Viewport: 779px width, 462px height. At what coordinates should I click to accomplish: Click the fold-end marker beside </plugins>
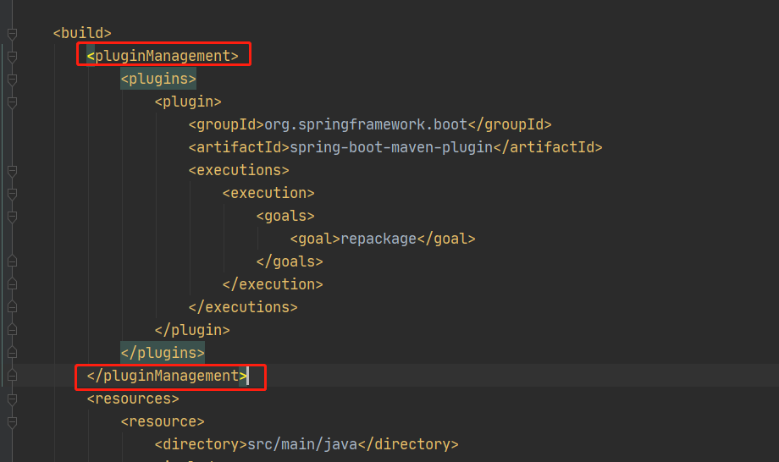[x=12, y=353]
